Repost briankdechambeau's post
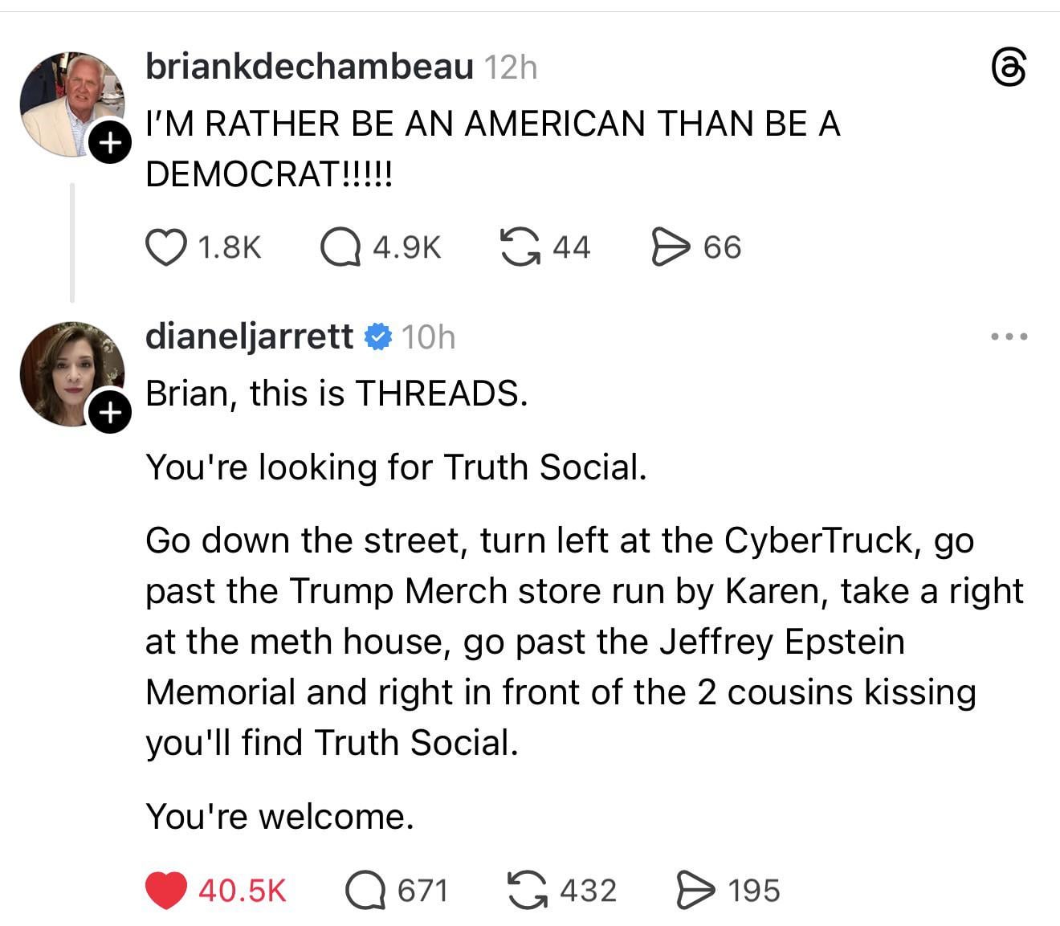1060x926 pixels. pyautogui.click(x=519, y=247)
